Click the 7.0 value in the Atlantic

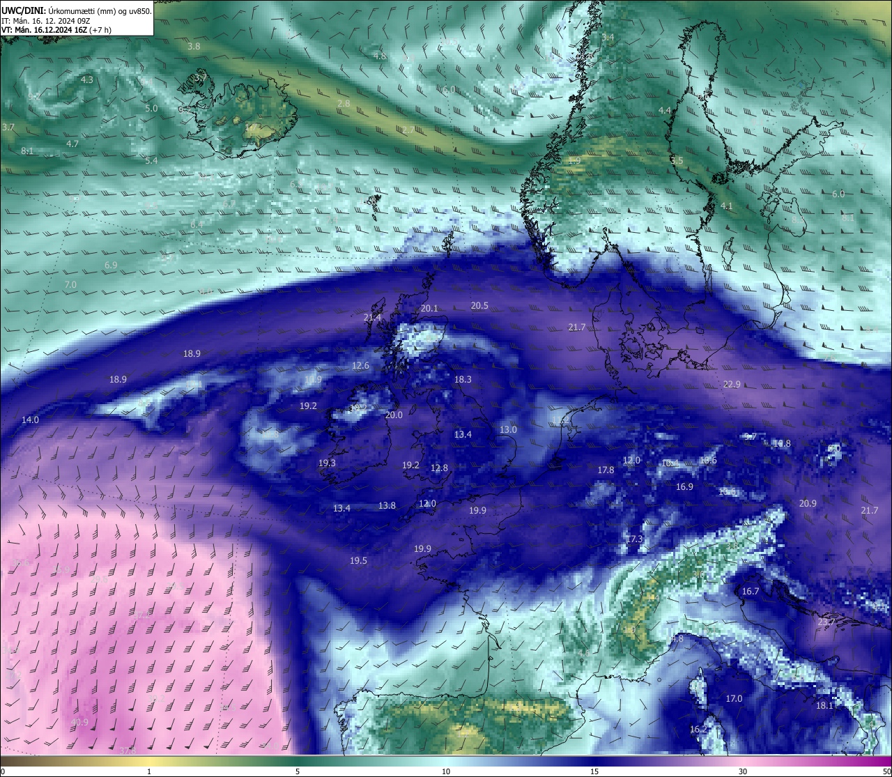click(x=70, y=285)
